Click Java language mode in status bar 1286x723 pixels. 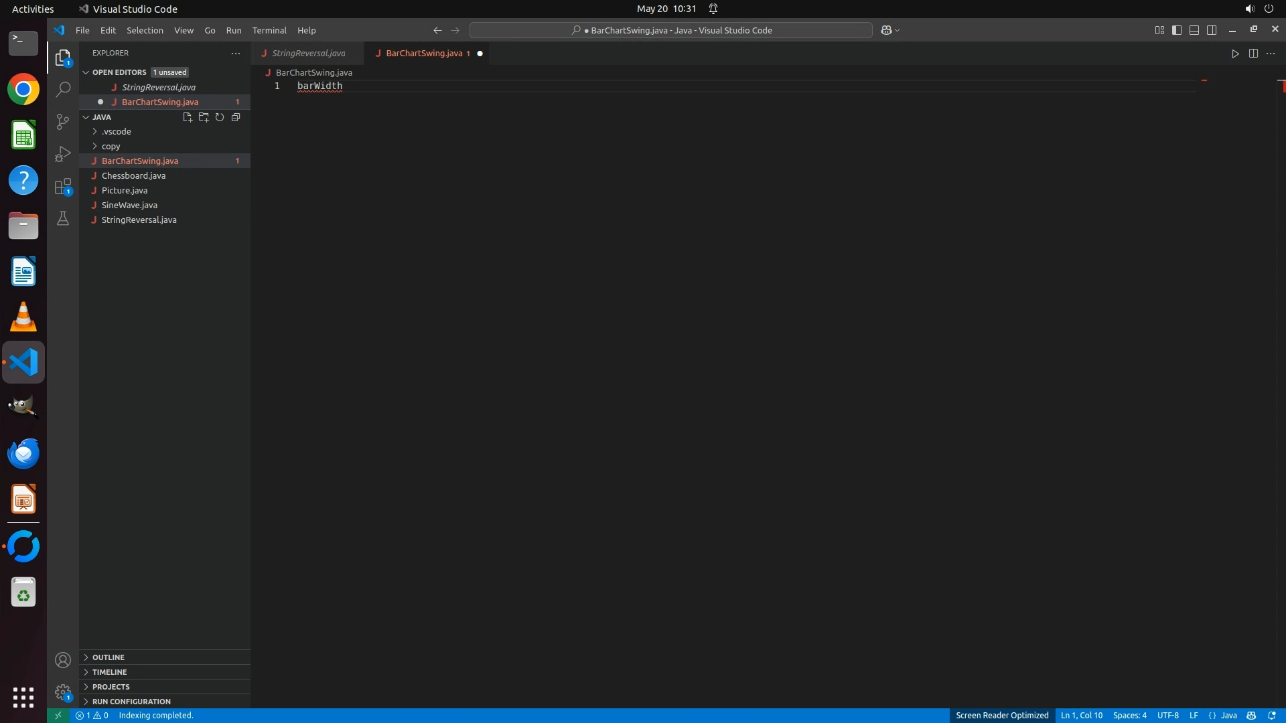1228,716
